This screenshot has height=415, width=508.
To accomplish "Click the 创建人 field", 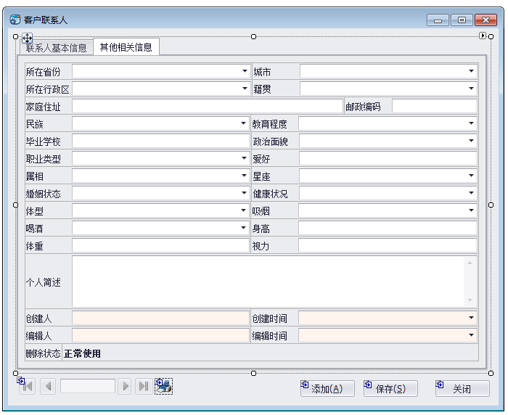I will tap(160, 318).
